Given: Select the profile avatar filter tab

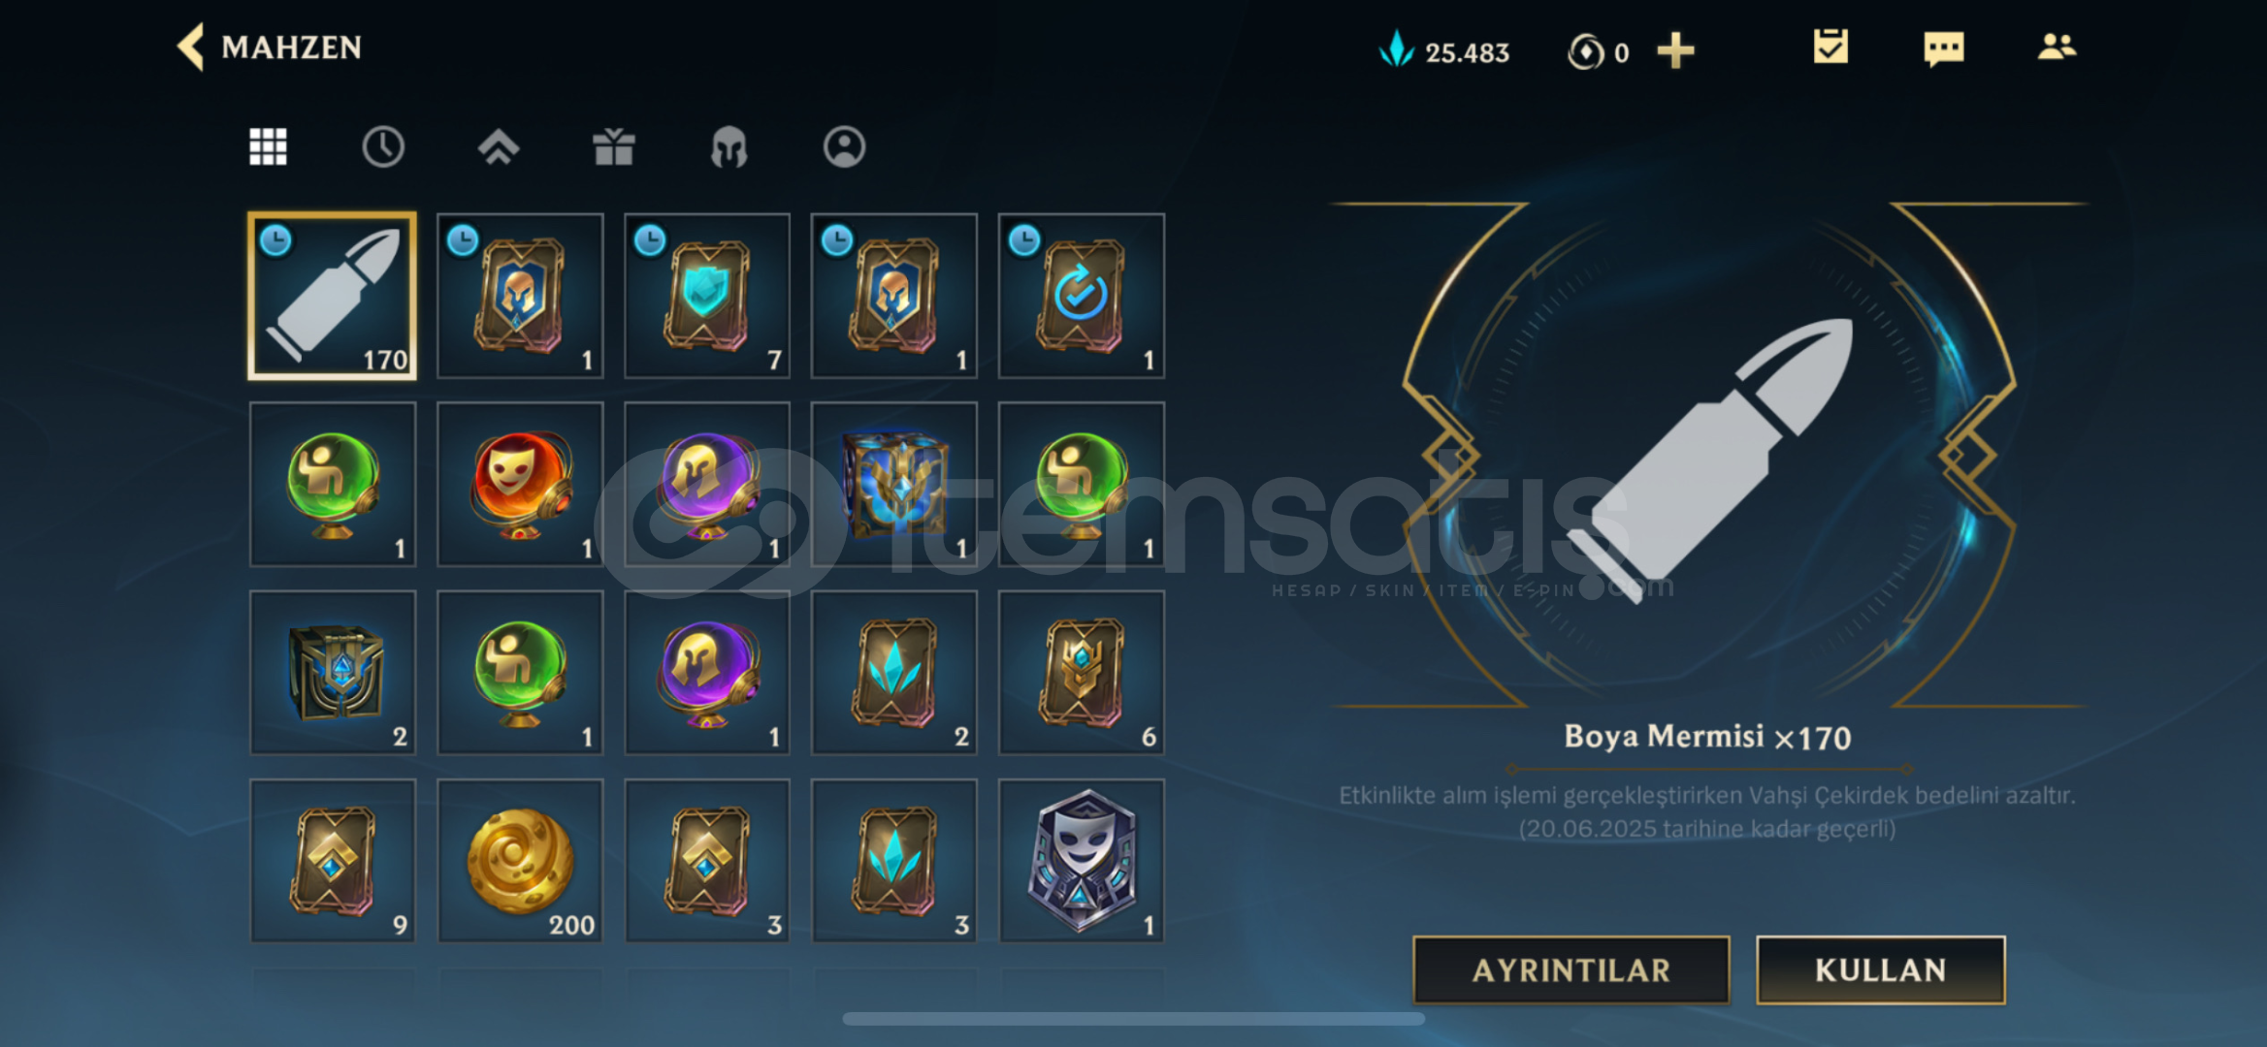Looking at the screenshot, I should pyautogui.click(x=844, y=147).
